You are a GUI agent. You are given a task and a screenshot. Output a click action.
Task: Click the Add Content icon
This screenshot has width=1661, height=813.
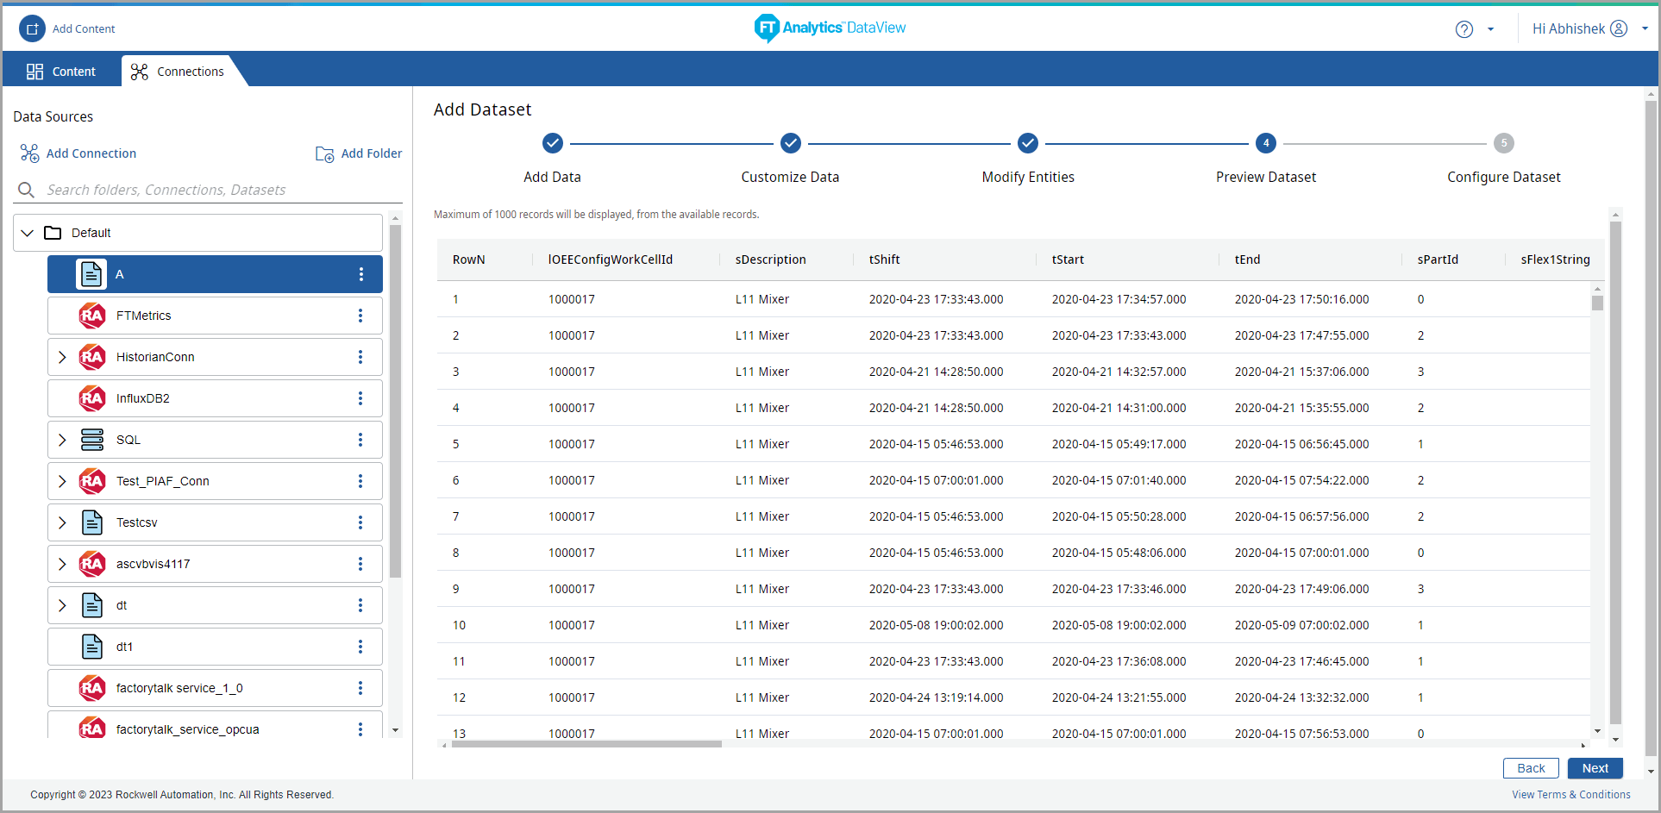[32, 28]
